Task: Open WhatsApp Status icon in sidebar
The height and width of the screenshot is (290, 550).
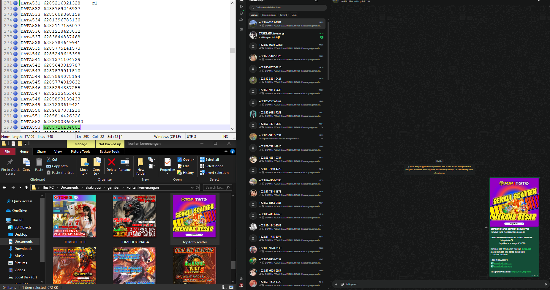Action: pos(241,7)
